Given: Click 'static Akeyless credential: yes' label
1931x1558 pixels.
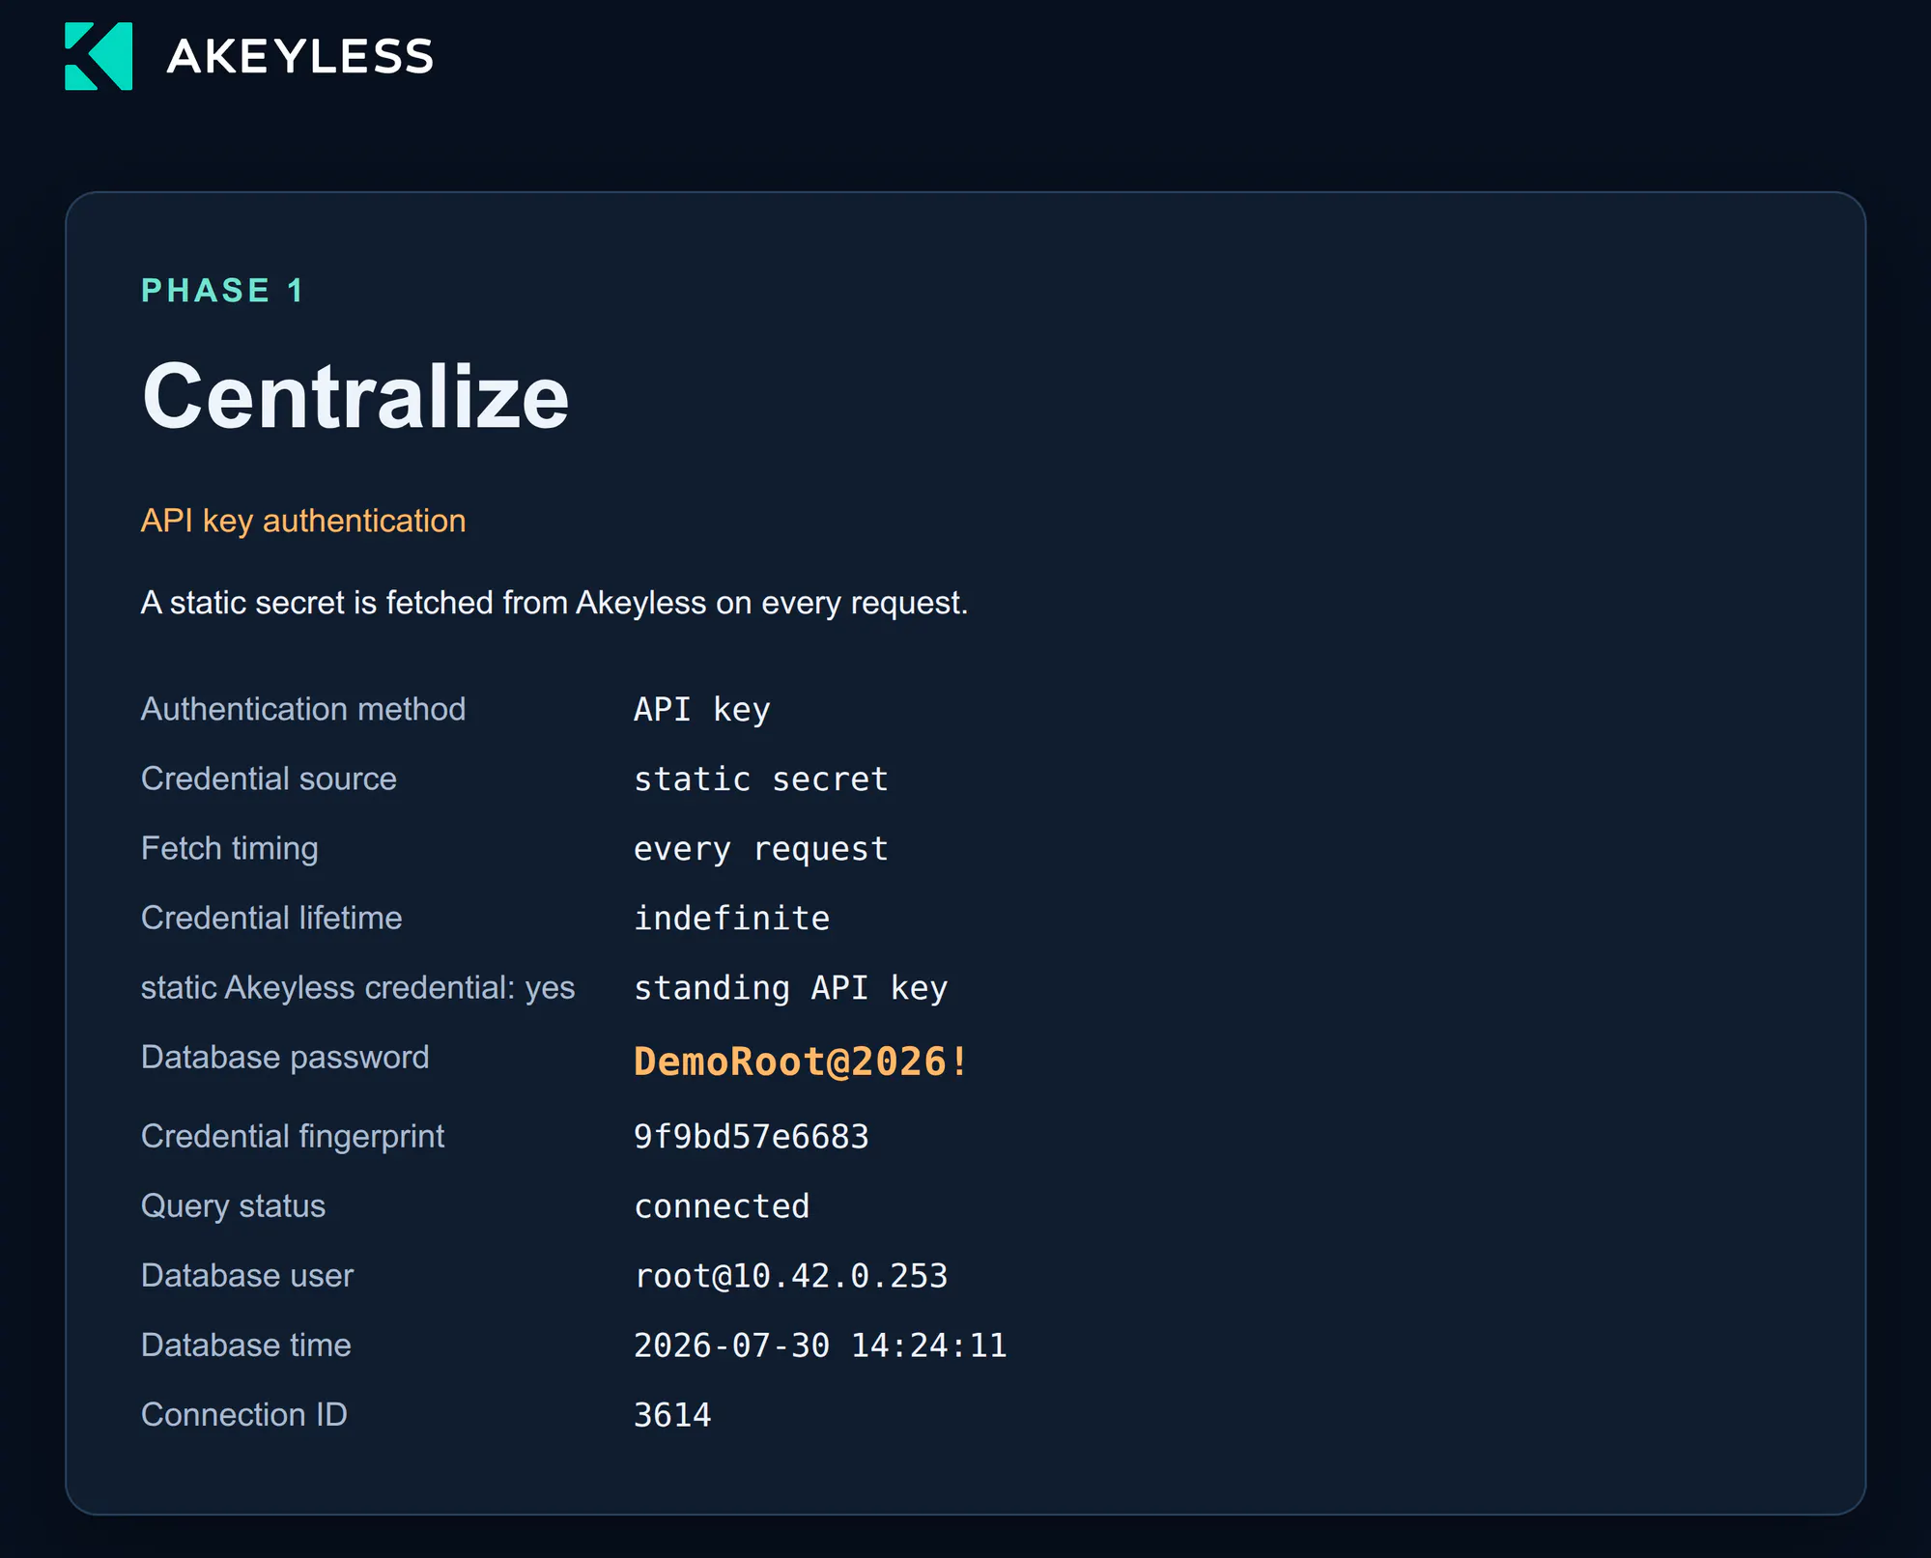Looking at the screenshot, I should (358, 988).
